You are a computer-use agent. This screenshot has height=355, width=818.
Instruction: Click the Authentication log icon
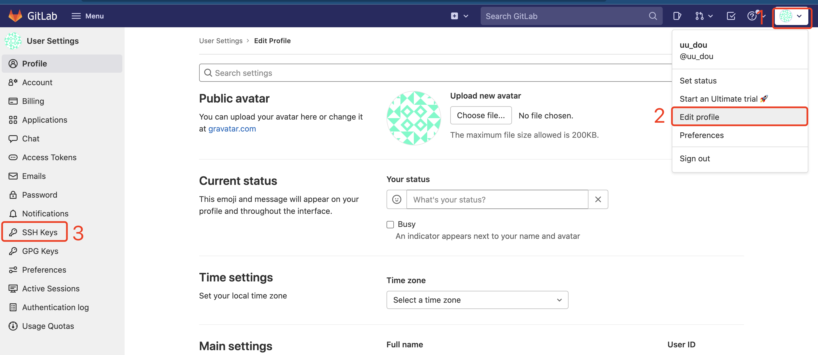tap(13, 307)
